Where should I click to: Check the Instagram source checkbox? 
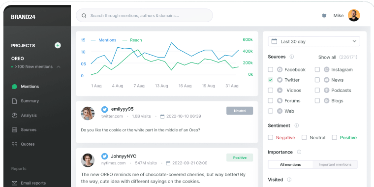click(317, 70)
